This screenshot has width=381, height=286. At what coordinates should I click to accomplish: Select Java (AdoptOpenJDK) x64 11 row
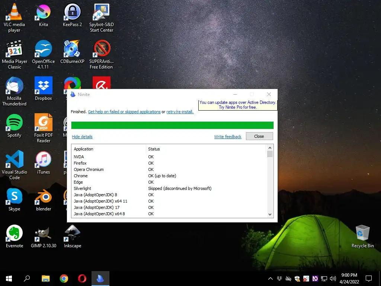point(169,201)
